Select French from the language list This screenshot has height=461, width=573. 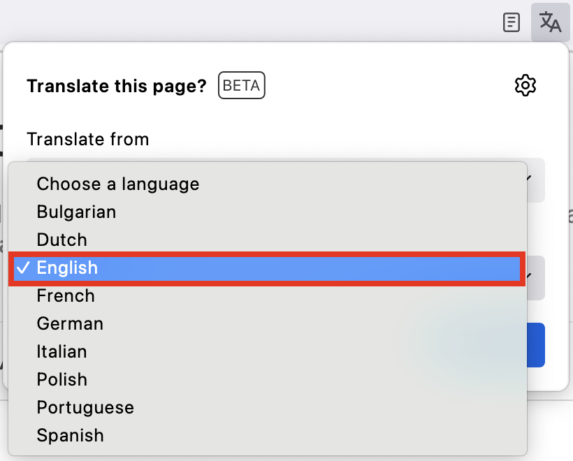point(66,295)
